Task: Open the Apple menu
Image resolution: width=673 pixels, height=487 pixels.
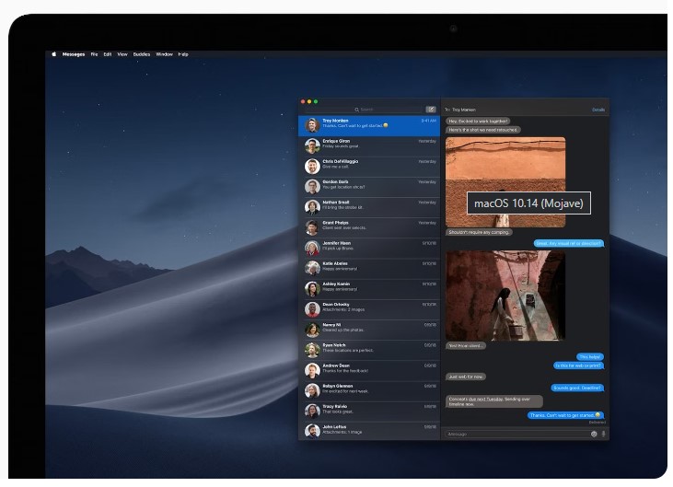Action: pyautogui.click(x=53, y=54)
